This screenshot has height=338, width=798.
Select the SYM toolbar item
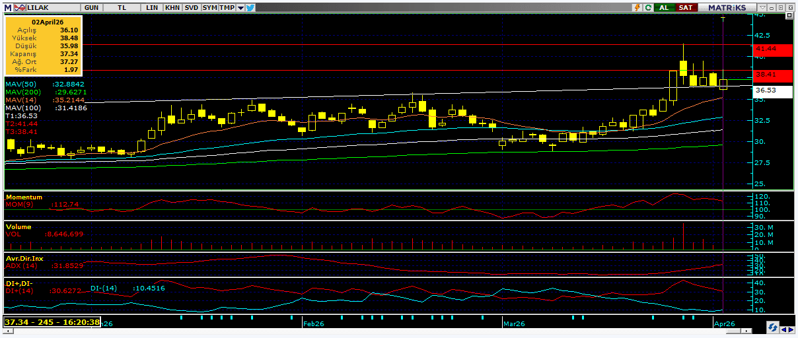209,7
